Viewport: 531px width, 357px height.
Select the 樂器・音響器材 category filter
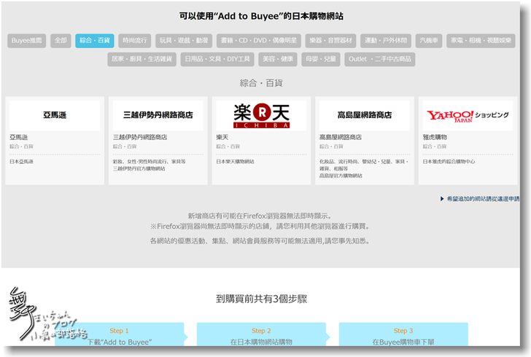(x=331, y=41)
